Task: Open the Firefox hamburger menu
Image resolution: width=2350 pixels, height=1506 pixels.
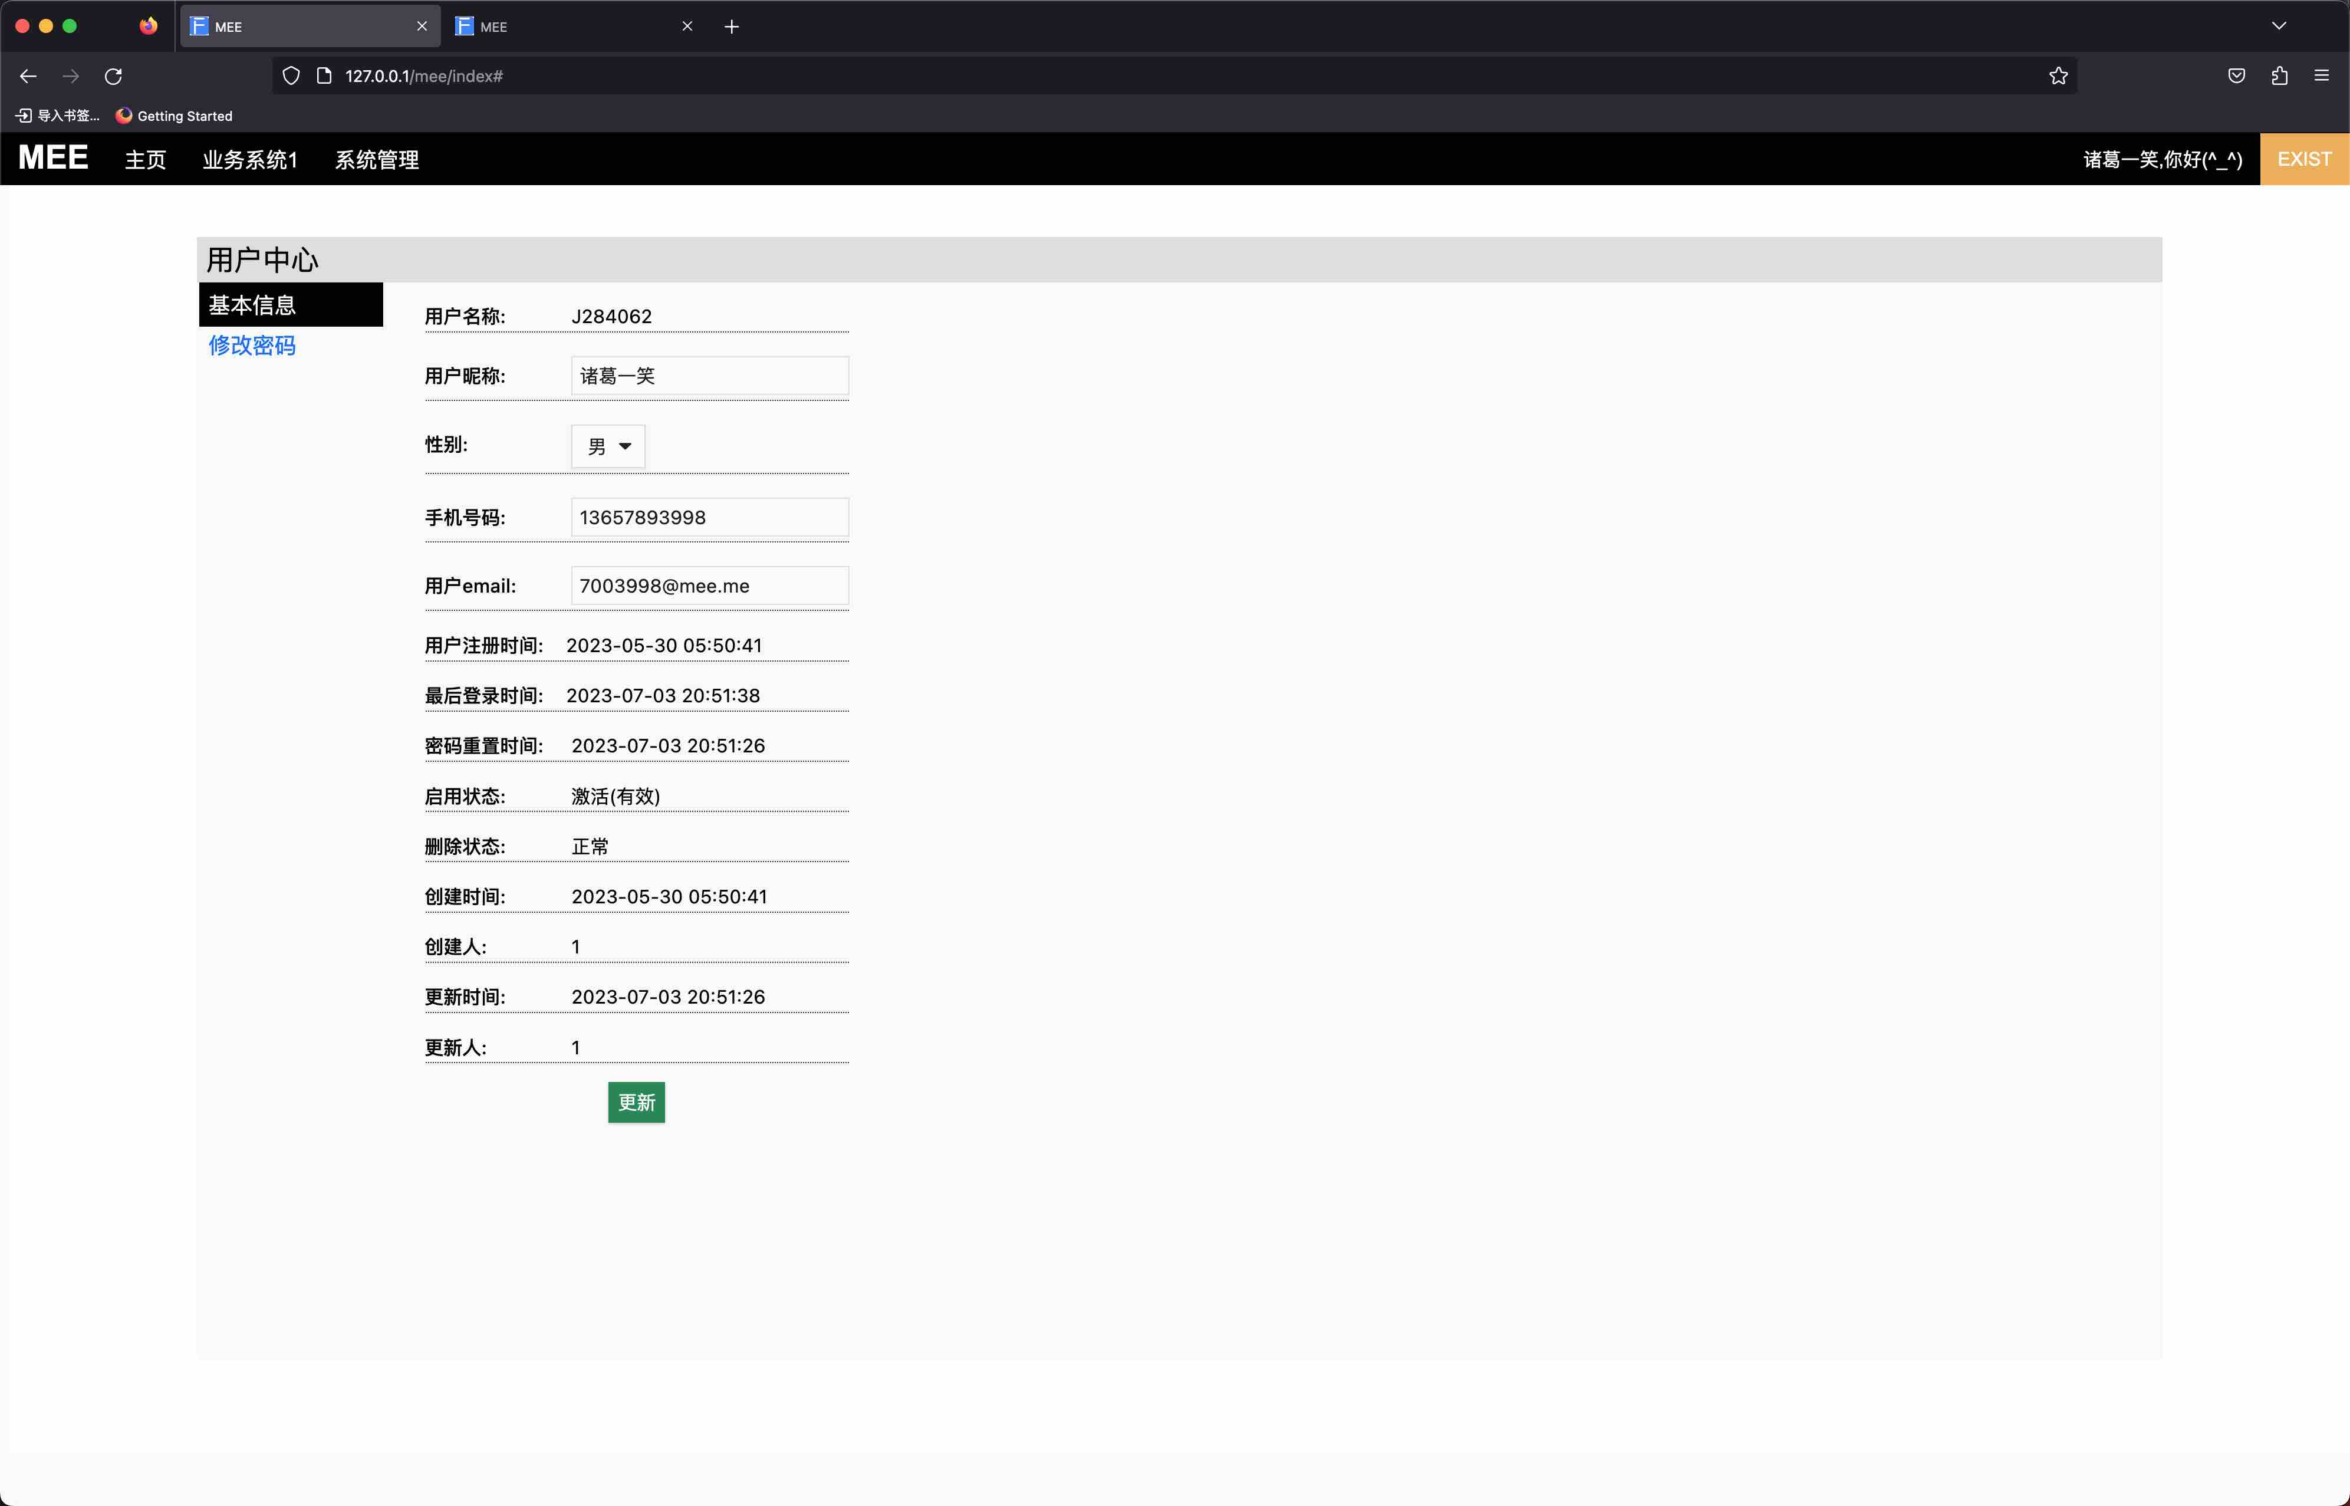Action: (x=2321, y=76)
